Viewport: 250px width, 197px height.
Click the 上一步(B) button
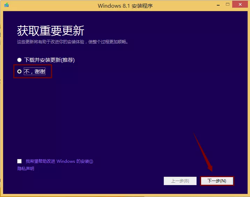180,181
